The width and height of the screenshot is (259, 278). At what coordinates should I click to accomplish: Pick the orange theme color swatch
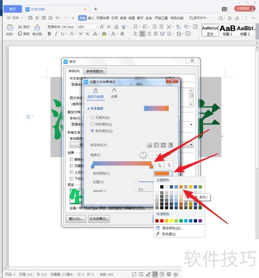(x=181, y=187)
